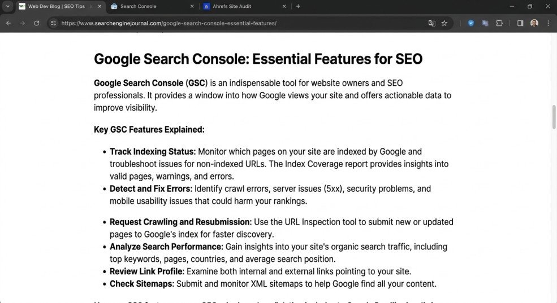557x303 pixels.
Task: Click the forward navigation arrow
Action: 23,23
